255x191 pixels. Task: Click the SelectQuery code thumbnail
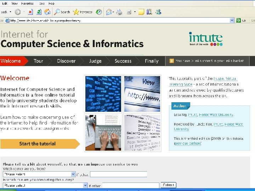point(142,133)
